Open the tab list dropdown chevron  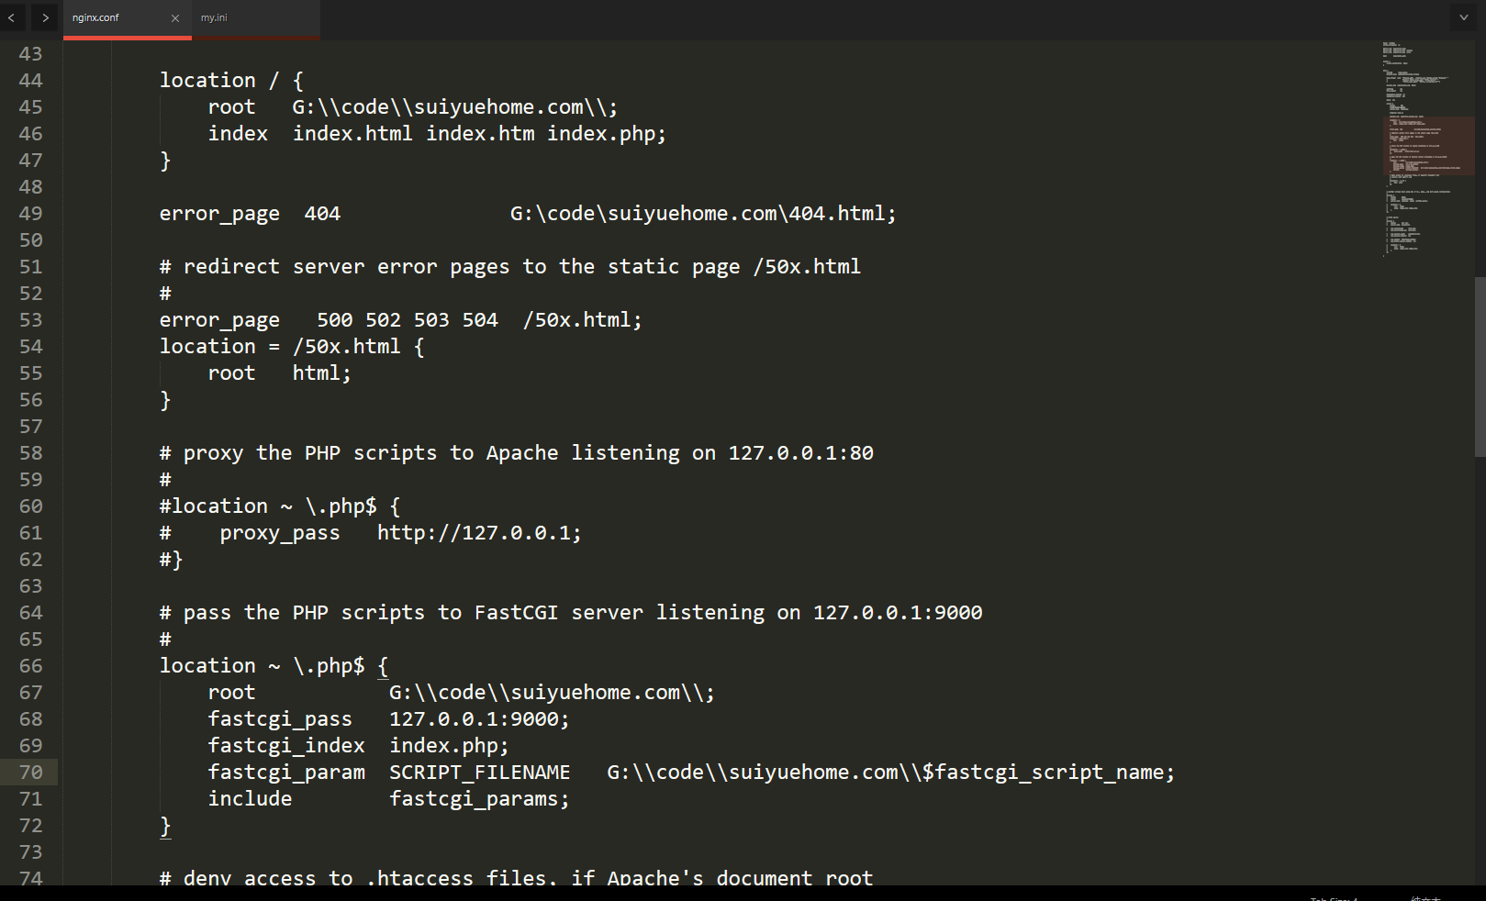1464,17
